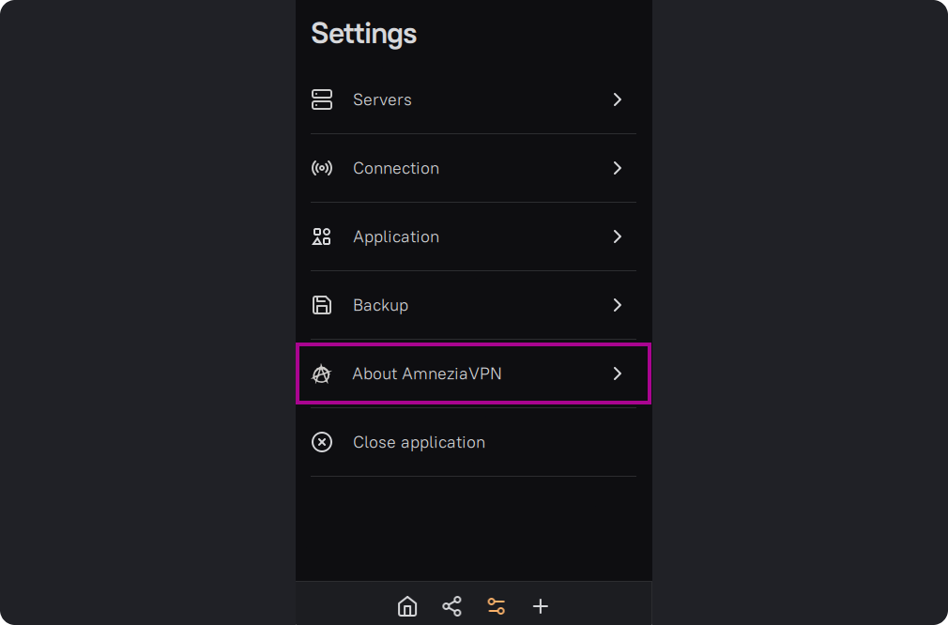Open the Servers menu entry
This screenshot has width=948, height=625.
pos(382,99)
